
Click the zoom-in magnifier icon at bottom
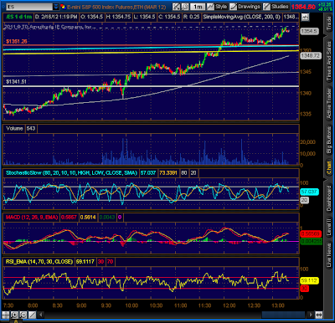click(14, 315)
